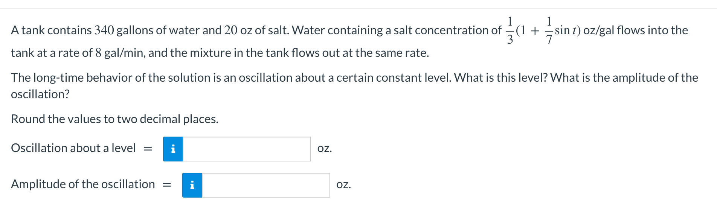Click the 'Round the values' instruction text

pos(115,119)
